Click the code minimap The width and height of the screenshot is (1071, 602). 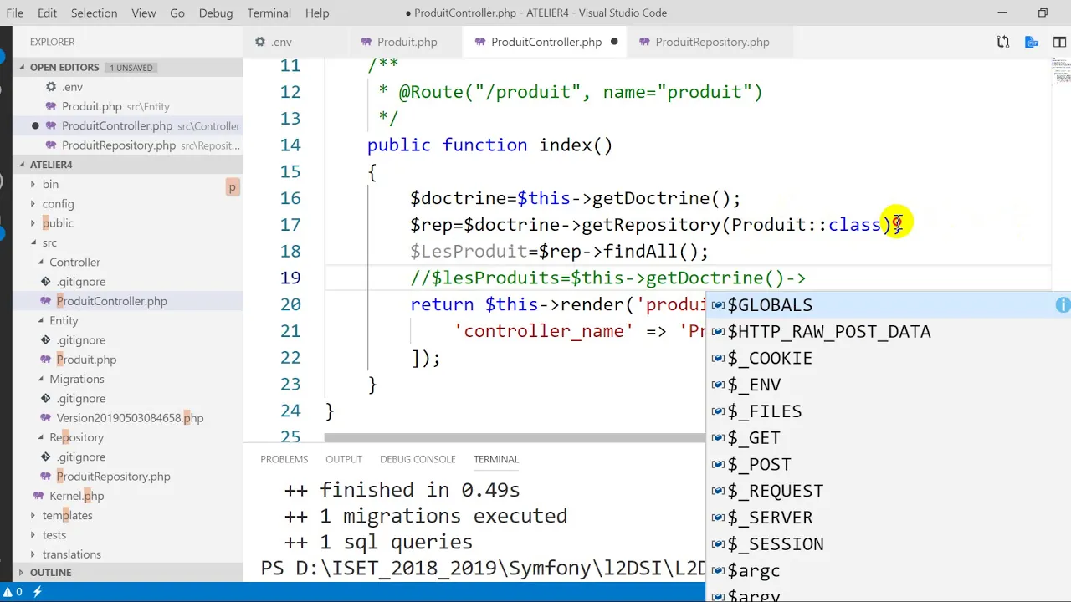coord(1060,74)
